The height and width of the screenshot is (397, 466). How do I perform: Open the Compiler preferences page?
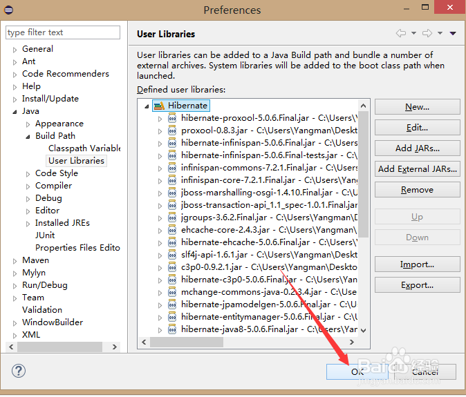53,186
